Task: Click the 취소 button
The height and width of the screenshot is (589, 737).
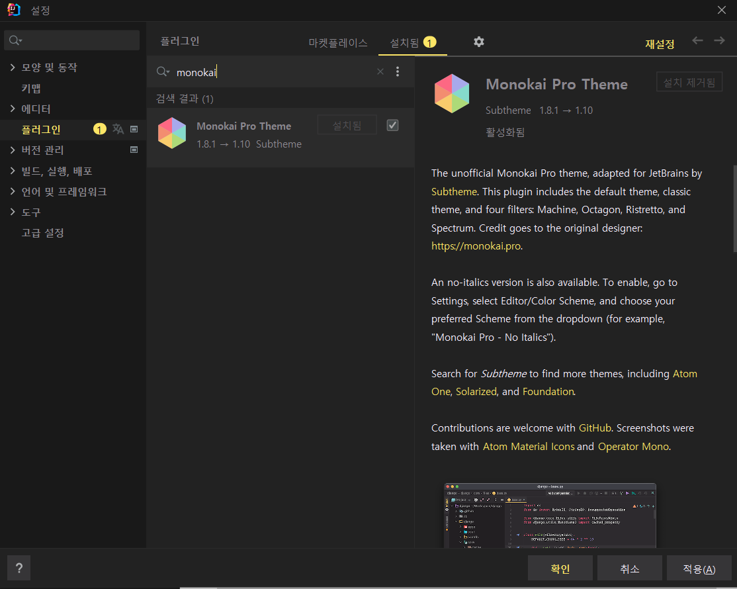Action: click(629, 568)
